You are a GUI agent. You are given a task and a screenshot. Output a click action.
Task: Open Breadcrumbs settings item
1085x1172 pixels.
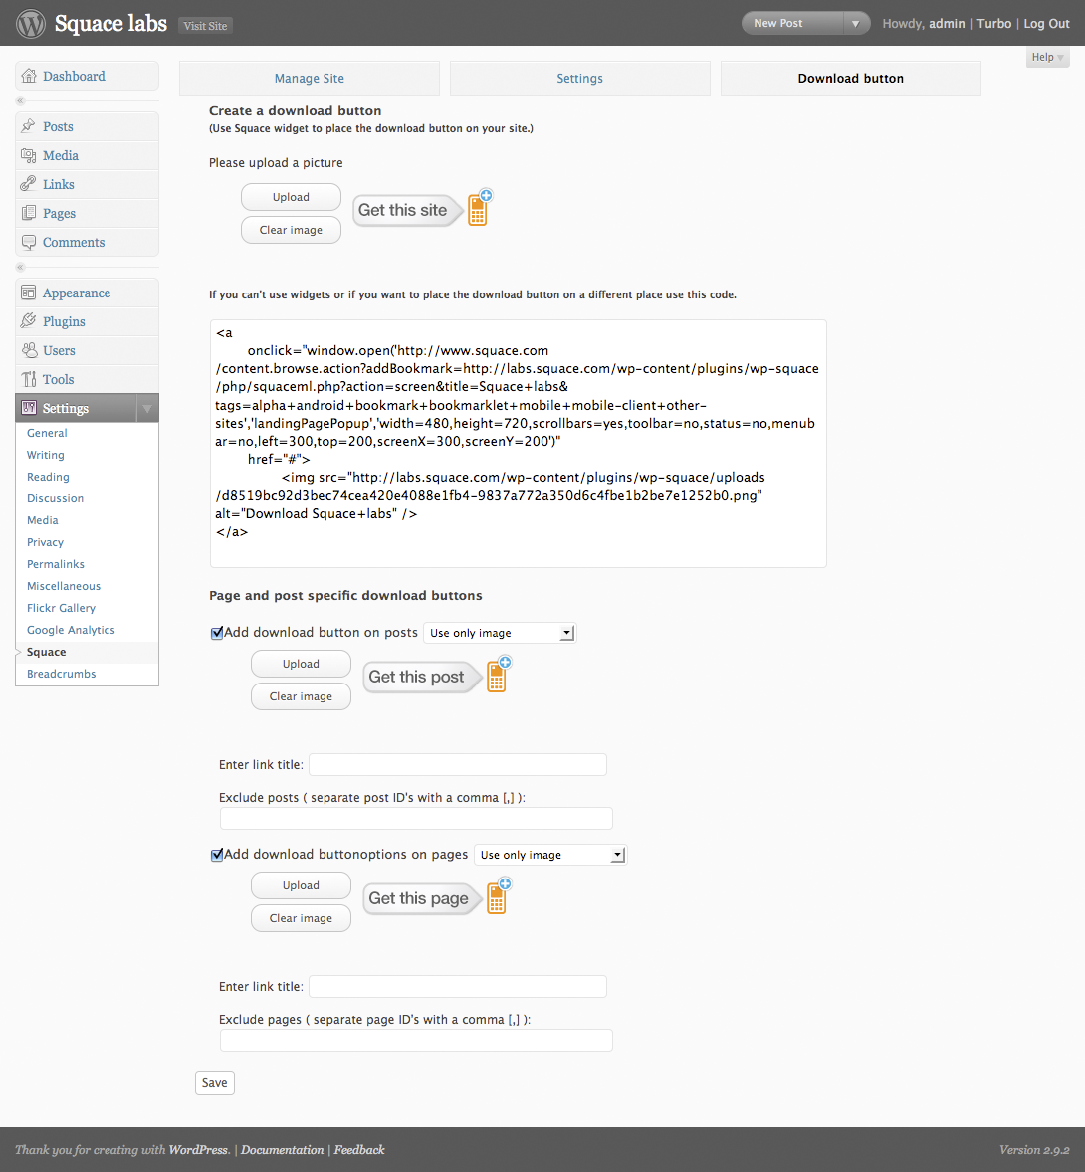coord(62,674)
